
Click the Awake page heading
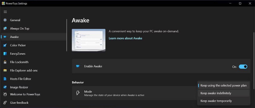80,20
